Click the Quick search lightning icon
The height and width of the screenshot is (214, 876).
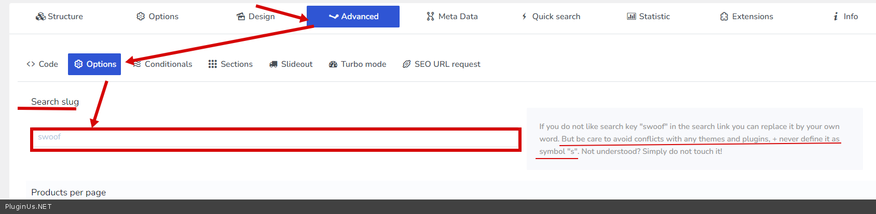coord(525,17)
